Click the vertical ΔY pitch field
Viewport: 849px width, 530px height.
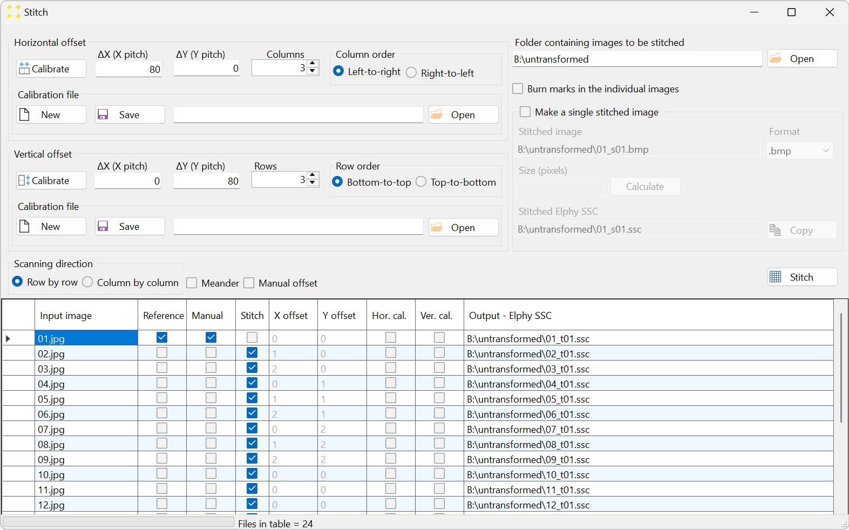tap(207, 181)
